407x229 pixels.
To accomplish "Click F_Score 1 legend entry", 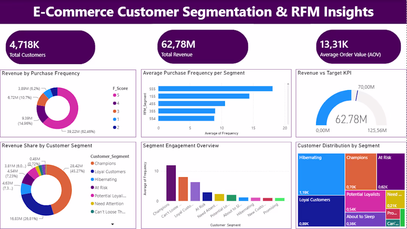I will [116, 119].
